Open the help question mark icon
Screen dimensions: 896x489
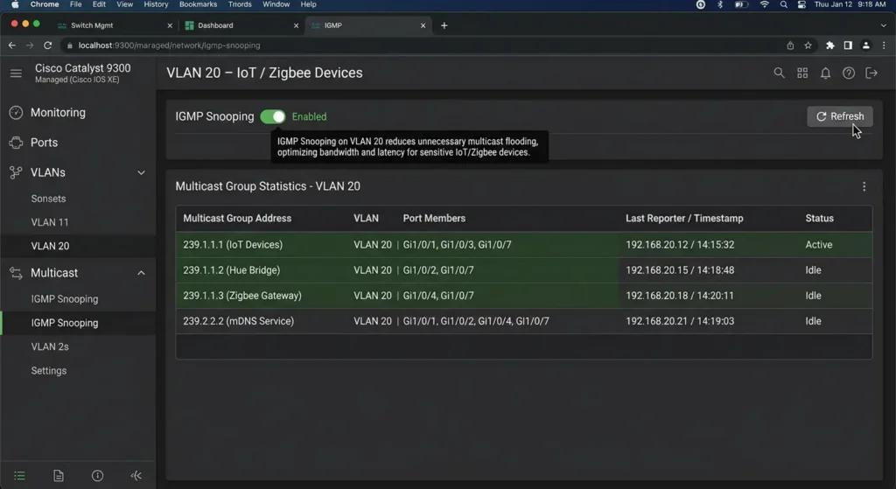(x=849, y=73)
